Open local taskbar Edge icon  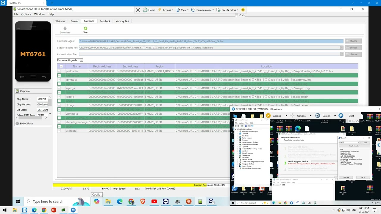[x=34, y=210]
